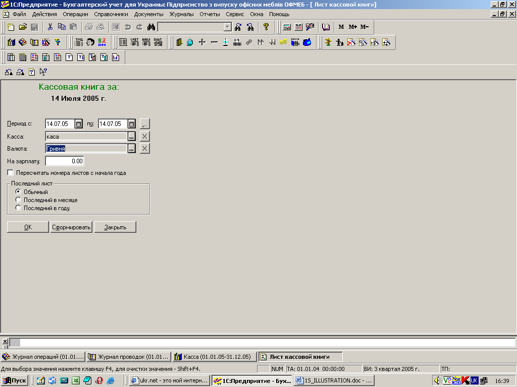This screenshot has width=517, height=387.
Task: Open the currency rates $£DM icon
Action: pos(102,42)
